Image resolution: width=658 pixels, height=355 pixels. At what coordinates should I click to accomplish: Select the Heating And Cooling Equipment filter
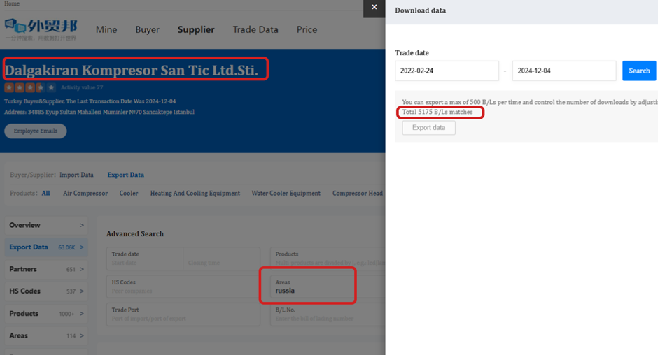[195, 194]
